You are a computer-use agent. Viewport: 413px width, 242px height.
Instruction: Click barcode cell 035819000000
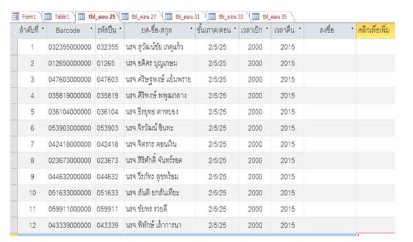[x=72, y=96]
